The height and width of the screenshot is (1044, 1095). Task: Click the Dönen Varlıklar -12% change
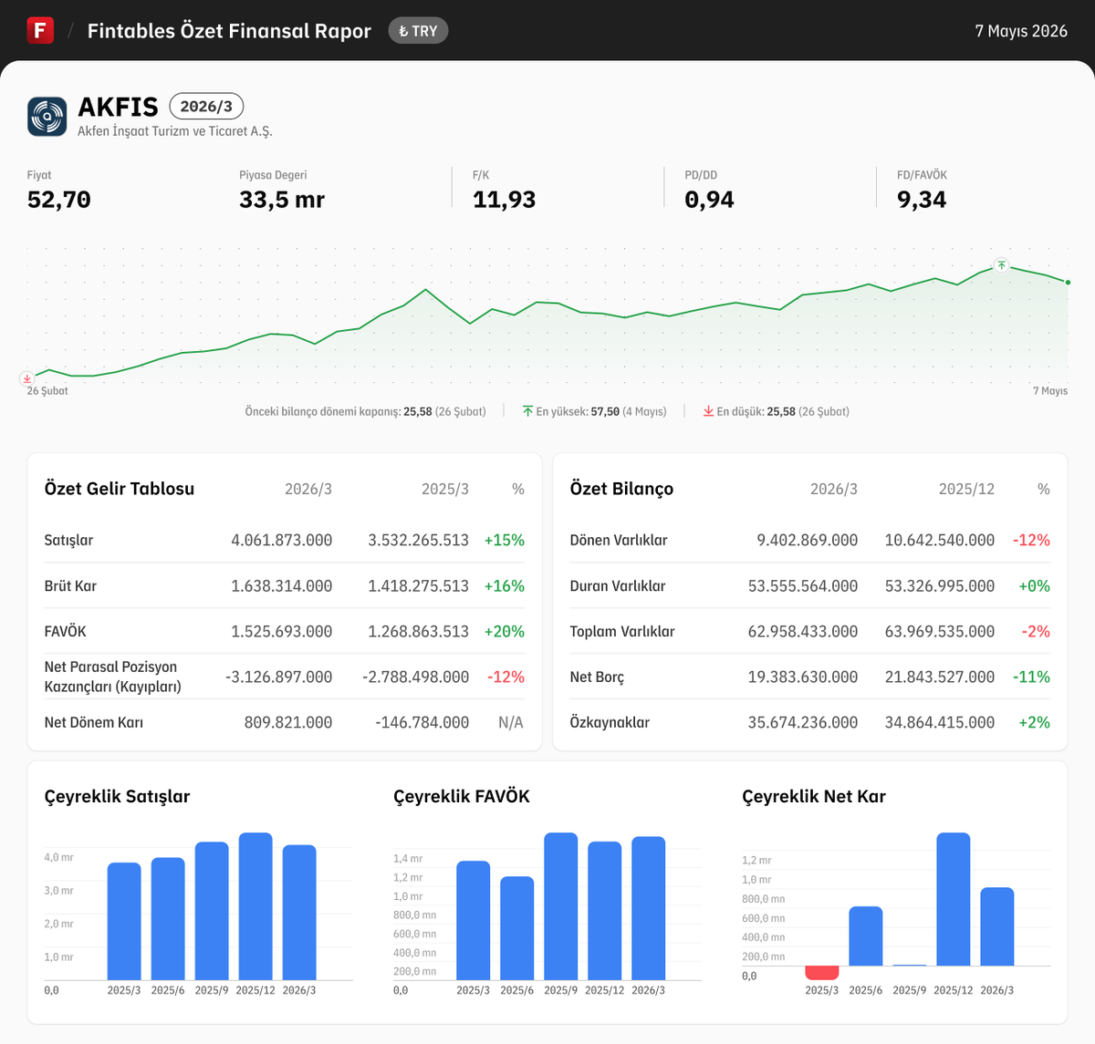[x=1031, y=540]
